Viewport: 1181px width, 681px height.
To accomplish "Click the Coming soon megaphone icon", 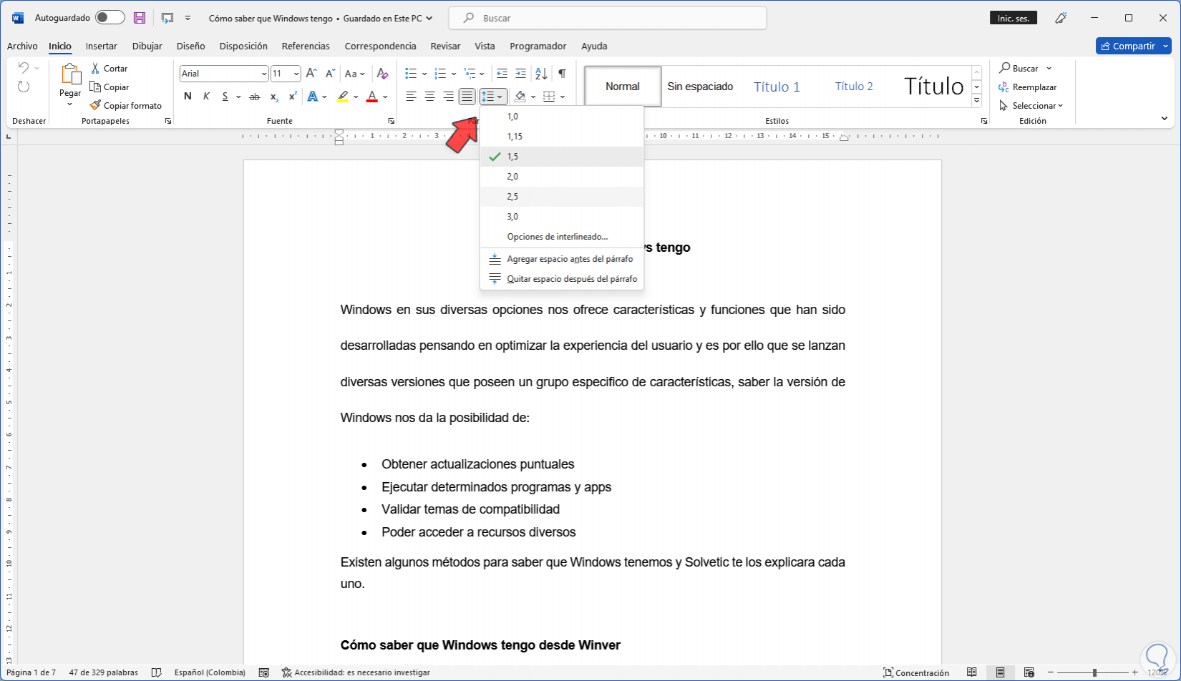I will [x=1061, y=18].
